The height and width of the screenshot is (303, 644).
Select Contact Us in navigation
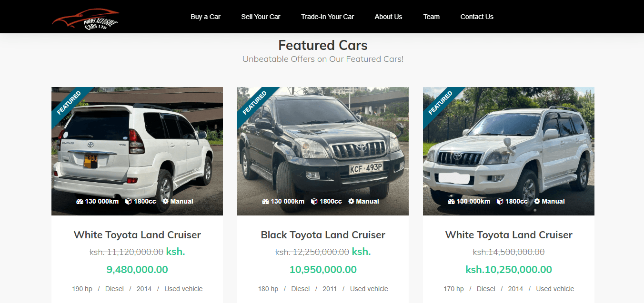[477, 17]
